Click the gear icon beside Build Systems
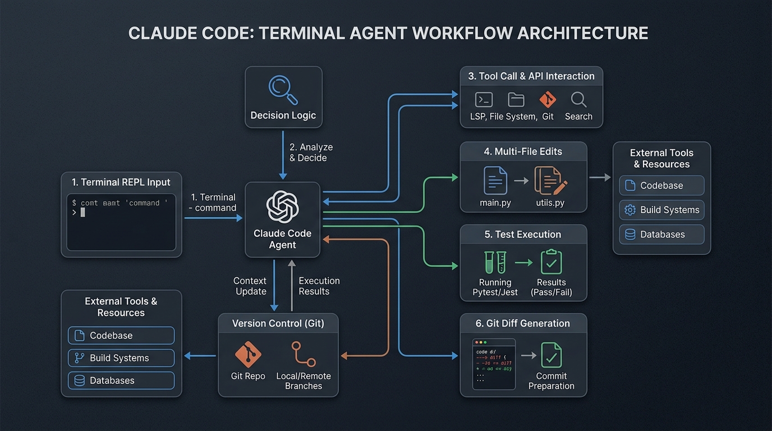The height and width of the screenshot is (431, 772). (x=630, y=210)
